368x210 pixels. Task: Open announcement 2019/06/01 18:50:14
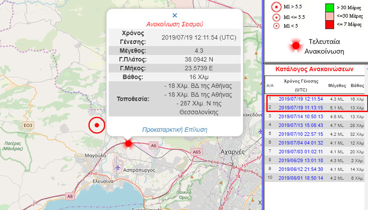301,178
